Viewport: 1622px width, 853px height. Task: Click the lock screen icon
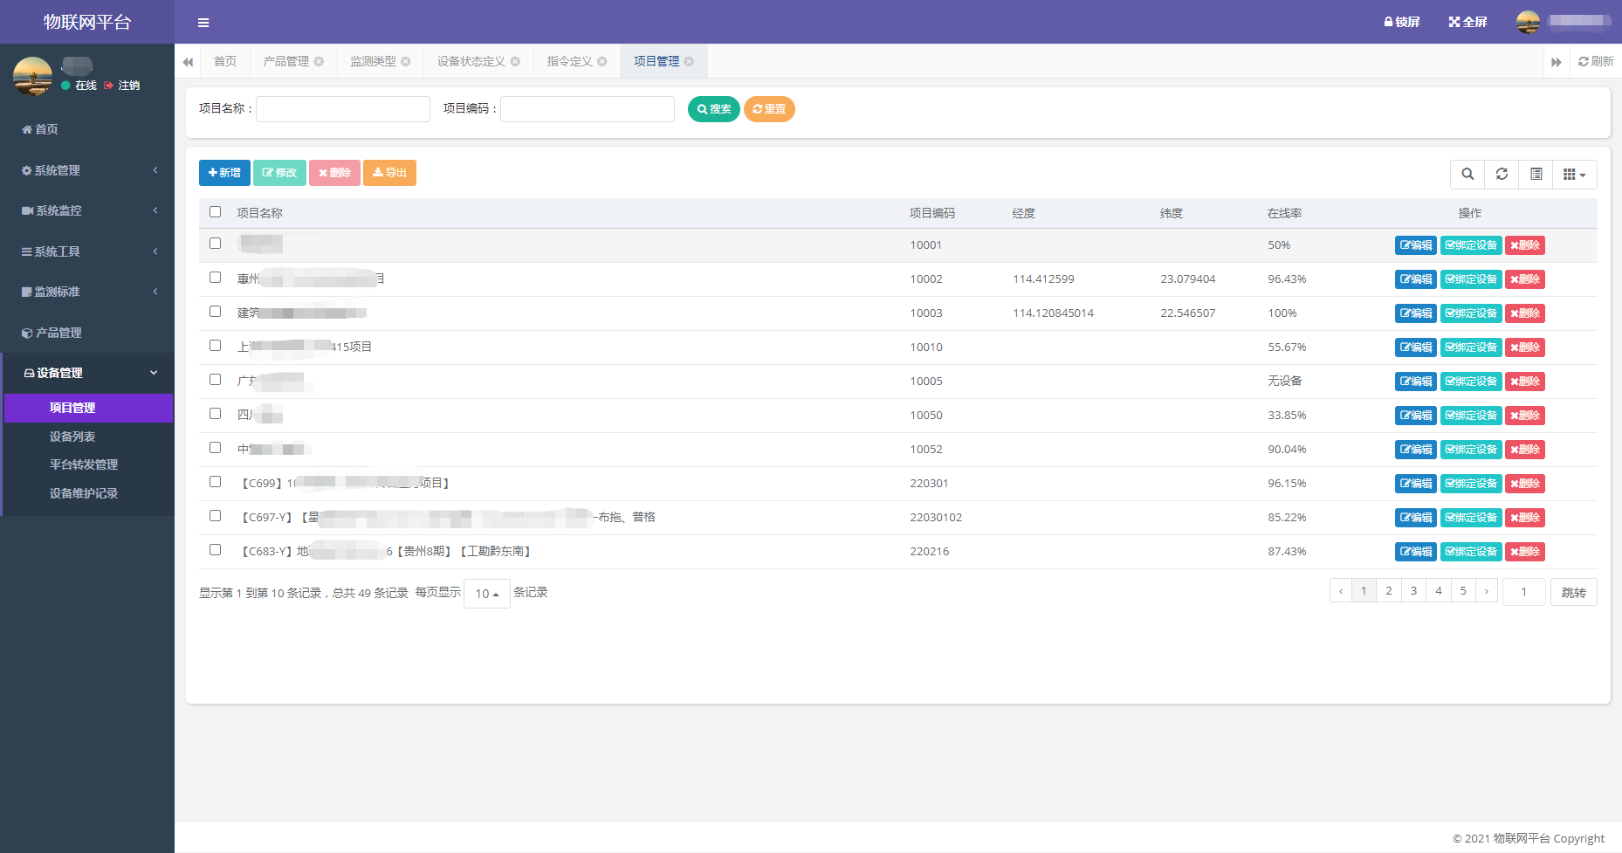coord(1401,22)
